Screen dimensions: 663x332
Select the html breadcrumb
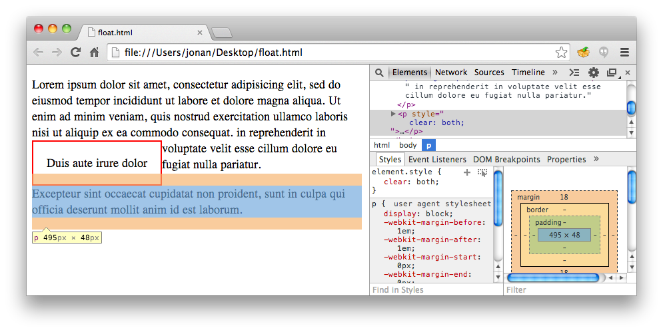(x=381, y=145)
